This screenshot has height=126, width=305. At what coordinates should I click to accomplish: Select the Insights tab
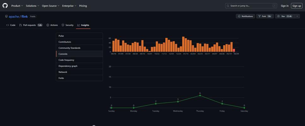(x=83, y=25)
